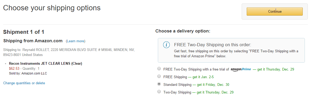Click the 'Standard Shipping' option label text
The height and width of the screenshot is (103, 312).
click(177, 85)
